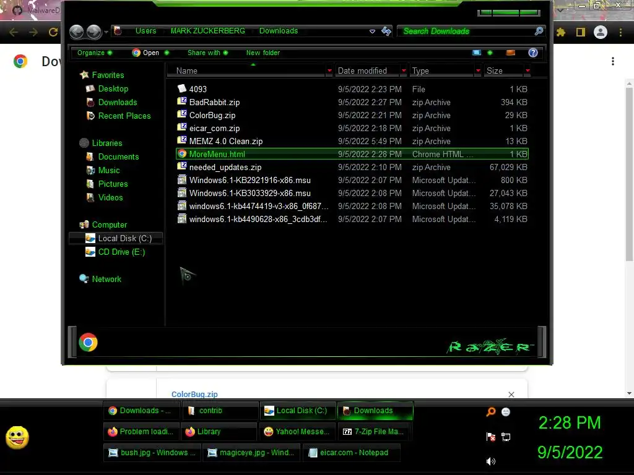
Task: Open the recent locations dropdown beside Forward
Action: pos(106,32)
